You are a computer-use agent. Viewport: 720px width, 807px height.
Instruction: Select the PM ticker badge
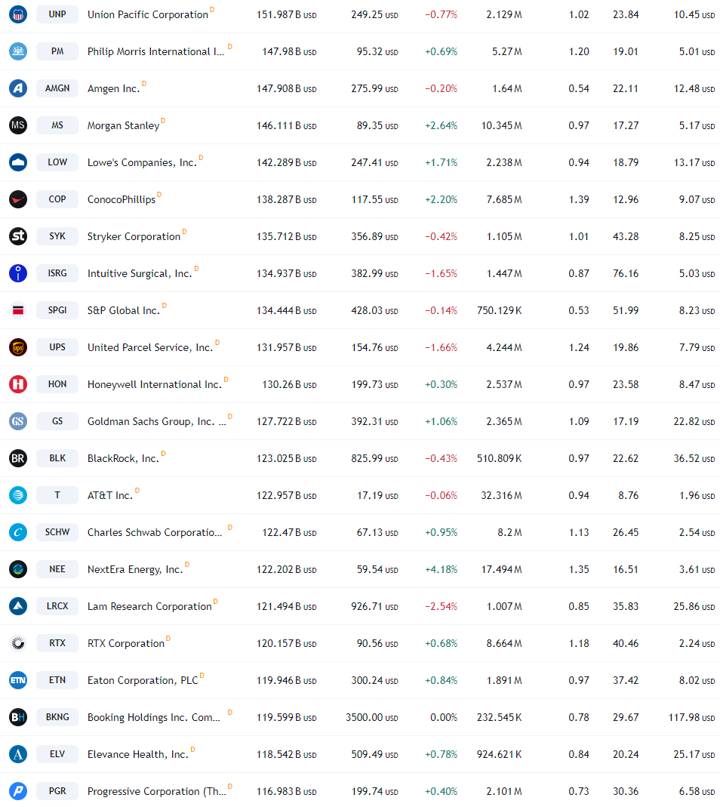[x=57, y=51]
